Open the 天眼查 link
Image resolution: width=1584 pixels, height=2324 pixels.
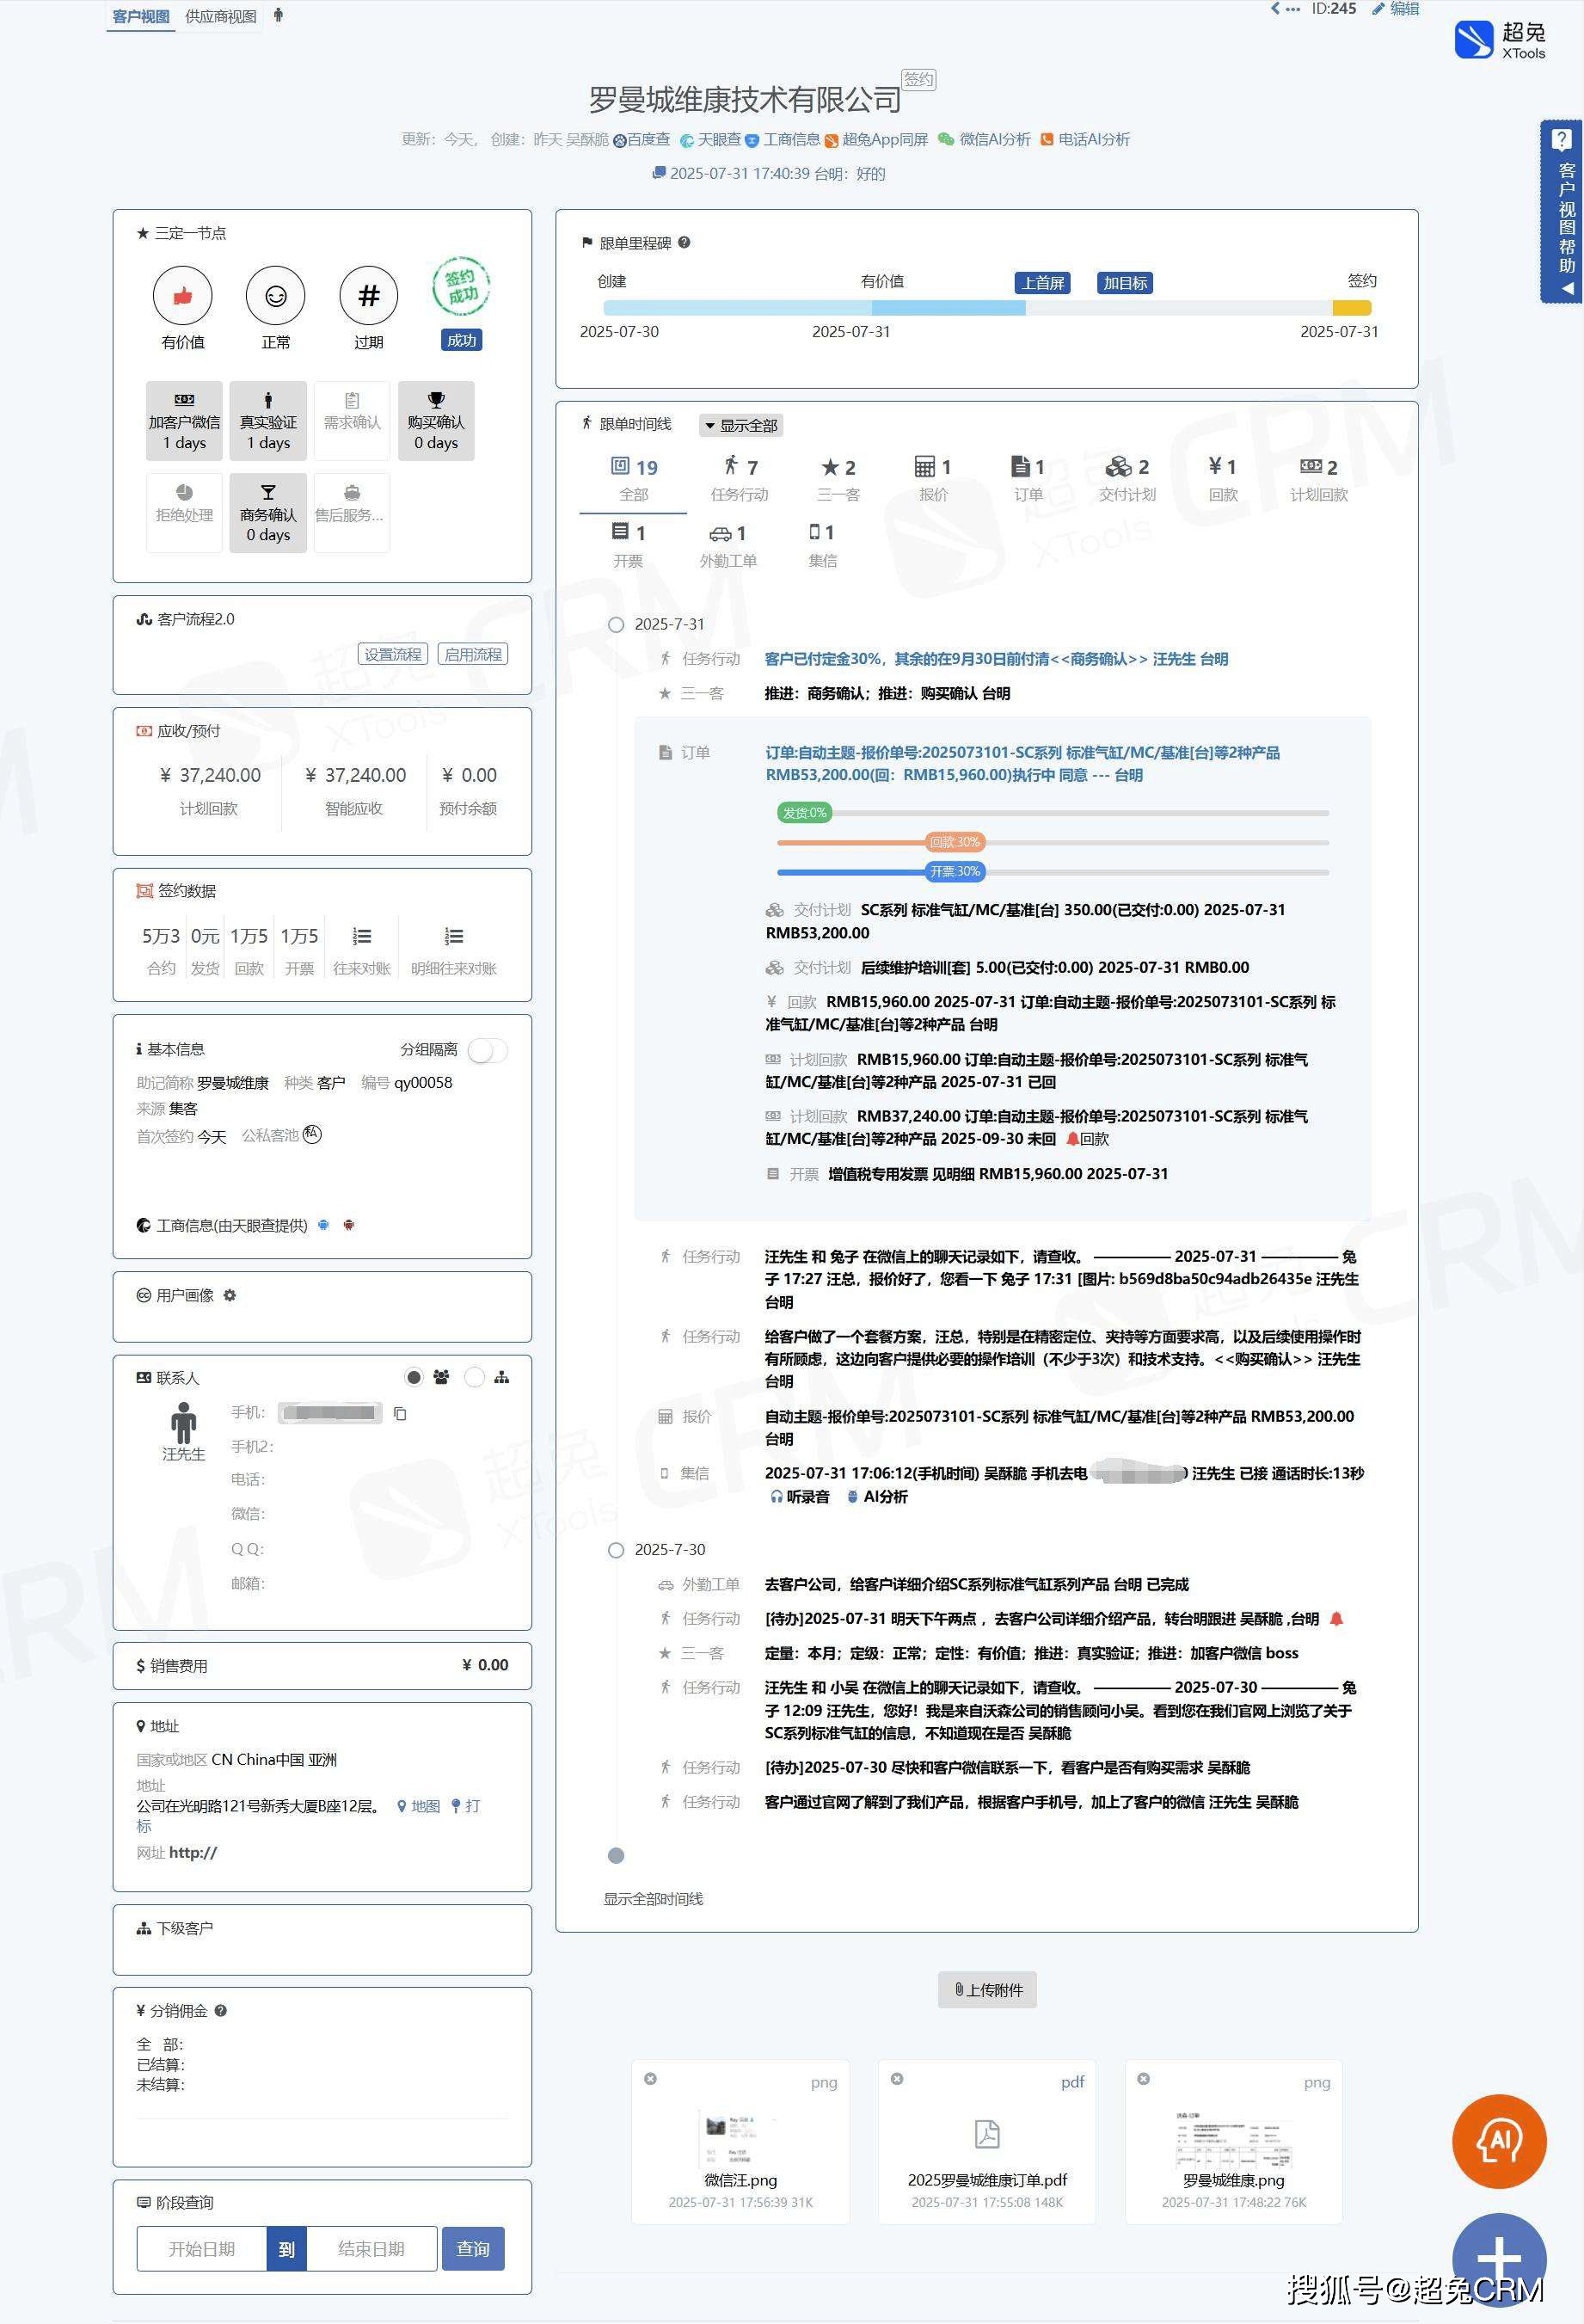point(711,139)
